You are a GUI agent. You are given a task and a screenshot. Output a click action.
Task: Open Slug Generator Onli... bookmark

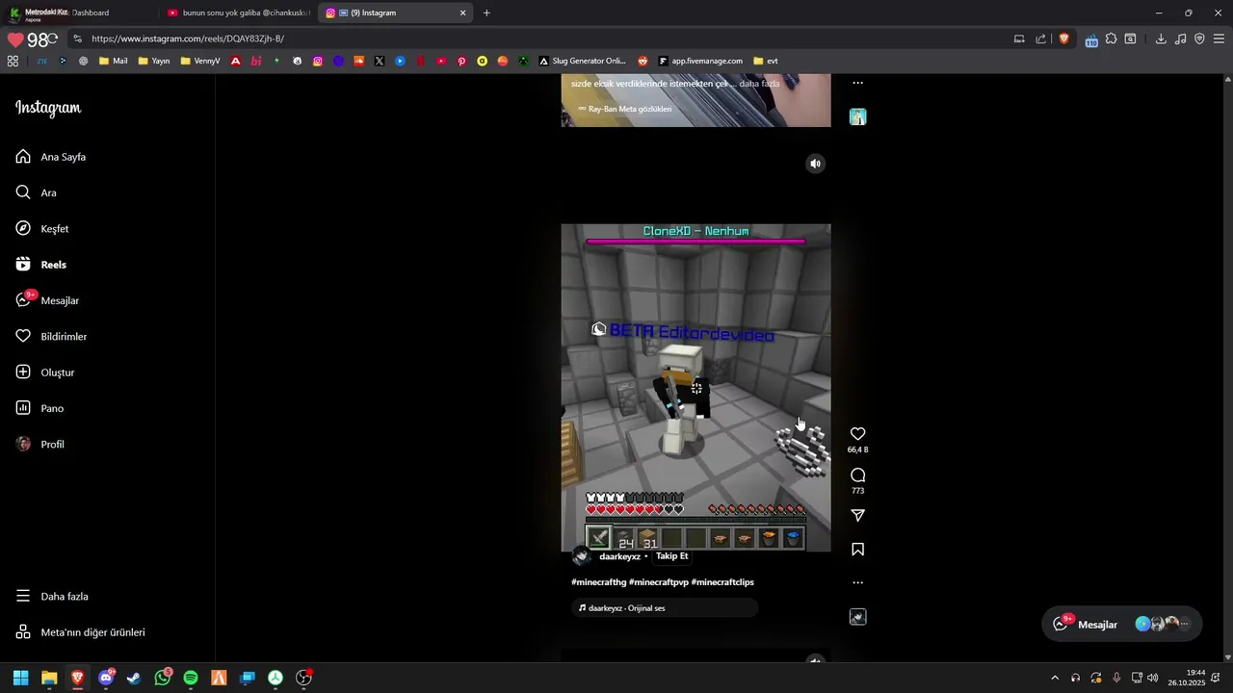tap(583, 61)
